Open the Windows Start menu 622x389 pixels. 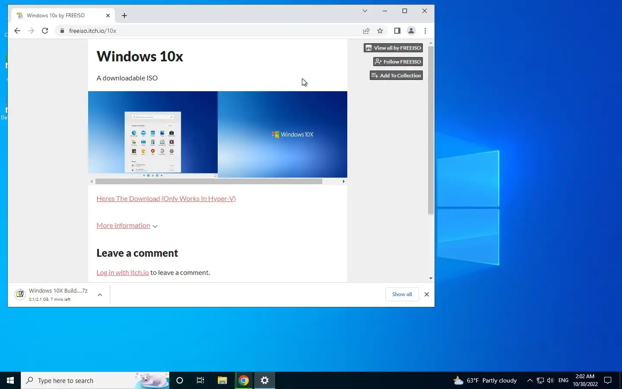(x=10, y=380)
